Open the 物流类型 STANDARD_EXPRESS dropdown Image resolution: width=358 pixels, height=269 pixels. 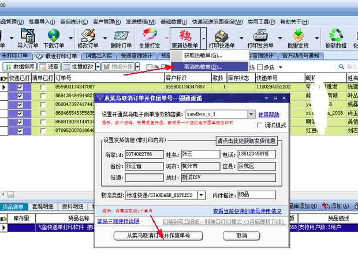coord(202,195)
